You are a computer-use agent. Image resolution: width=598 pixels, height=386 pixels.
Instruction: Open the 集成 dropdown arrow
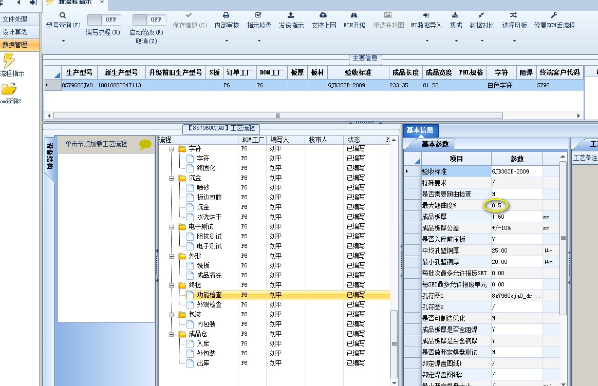tap(456, 41)
